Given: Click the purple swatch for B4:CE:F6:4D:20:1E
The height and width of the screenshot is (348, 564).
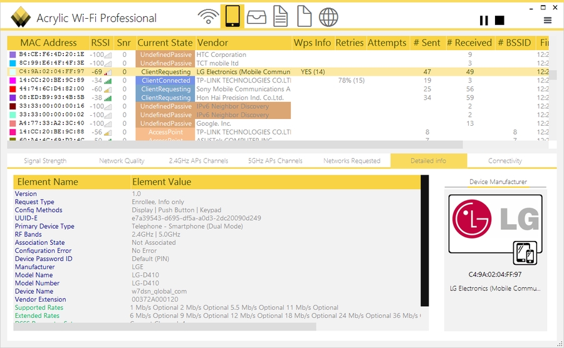Looking at the screenshot, I should [x=13, y=55].
